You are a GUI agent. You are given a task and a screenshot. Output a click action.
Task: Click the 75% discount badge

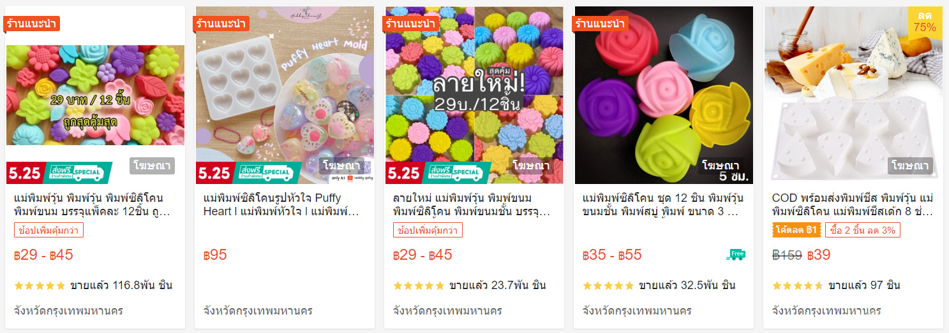tap(925, 22)
